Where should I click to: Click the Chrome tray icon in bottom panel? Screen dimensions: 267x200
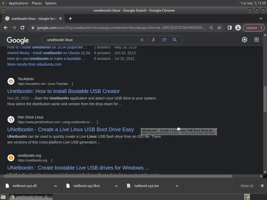(x=247, y=197)
